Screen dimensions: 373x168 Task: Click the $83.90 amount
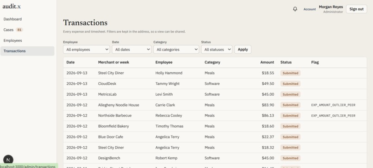pos(268,105)
